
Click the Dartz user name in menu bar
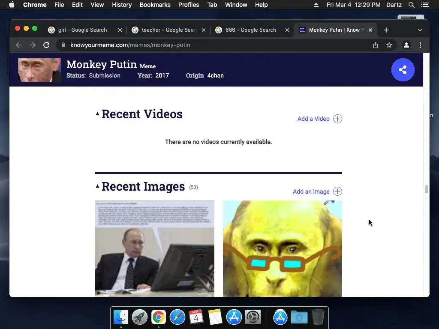pyautogui.click(x=394, y=5)
